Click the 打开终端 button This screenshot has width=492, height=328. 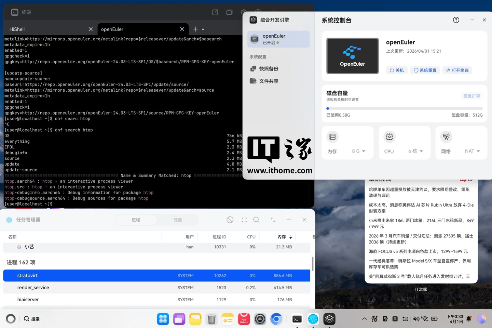tap(457, 70)
